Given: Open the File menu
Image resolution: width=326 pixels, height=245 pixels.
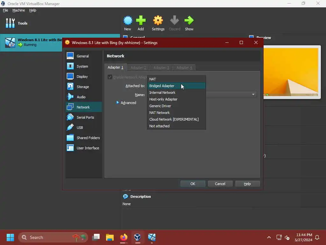Looking at the screenshot, I should pyautogui.click(x=5, y=10).
